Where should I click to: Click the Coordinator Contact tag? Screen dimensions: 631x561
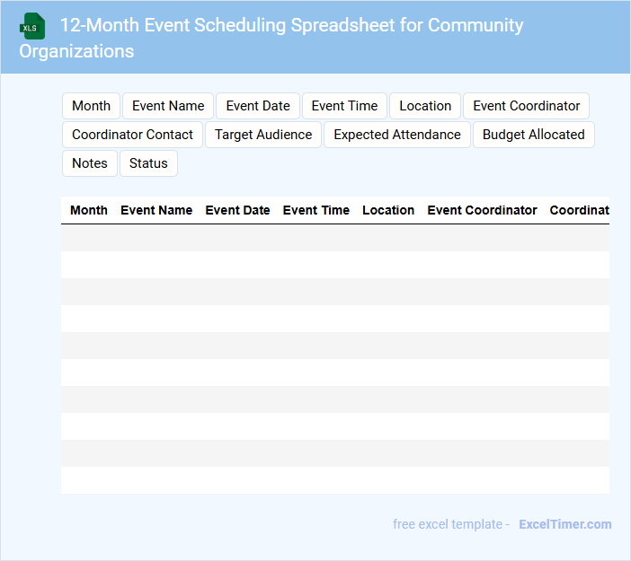pyautogui.click(x=132, y=135)
